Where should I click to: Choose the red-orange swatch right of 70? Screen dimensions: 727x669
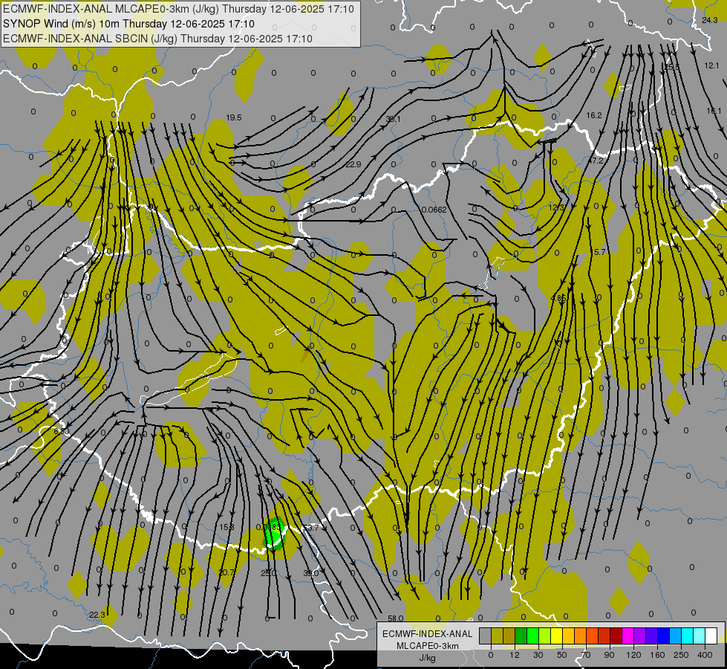click(592, 636)
